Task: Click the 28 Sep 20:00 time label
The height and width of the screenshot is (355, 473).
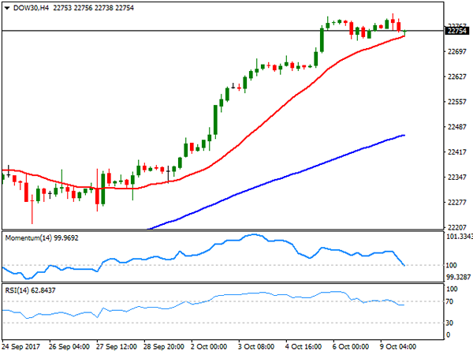Action: point(164,346)
